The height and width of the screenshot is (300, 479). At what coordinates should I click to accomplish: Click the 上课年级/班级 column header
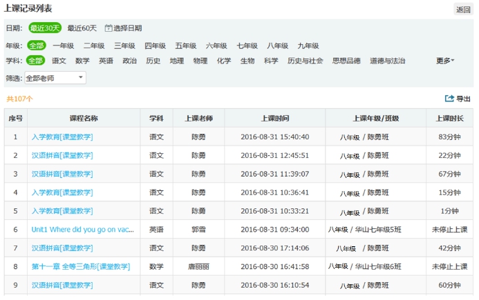pyautogui.click(x=376, y=119)
